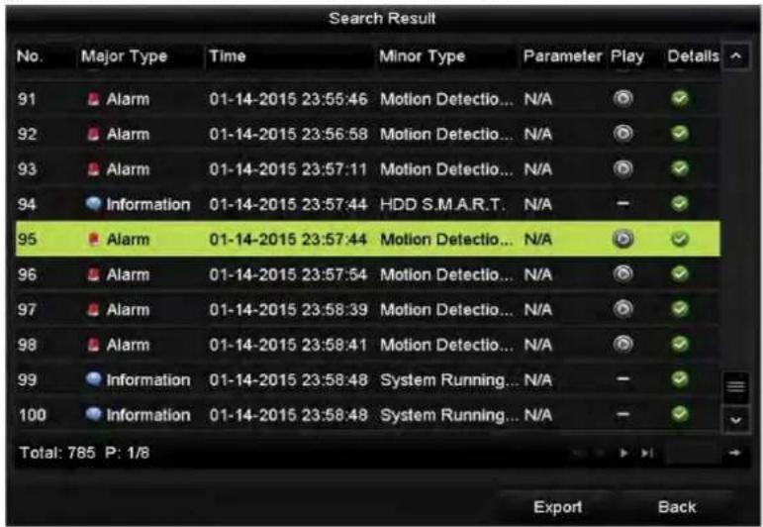The image size is (763, 527).
Task: Open details for log entry 92
Action: coord(680,134)
